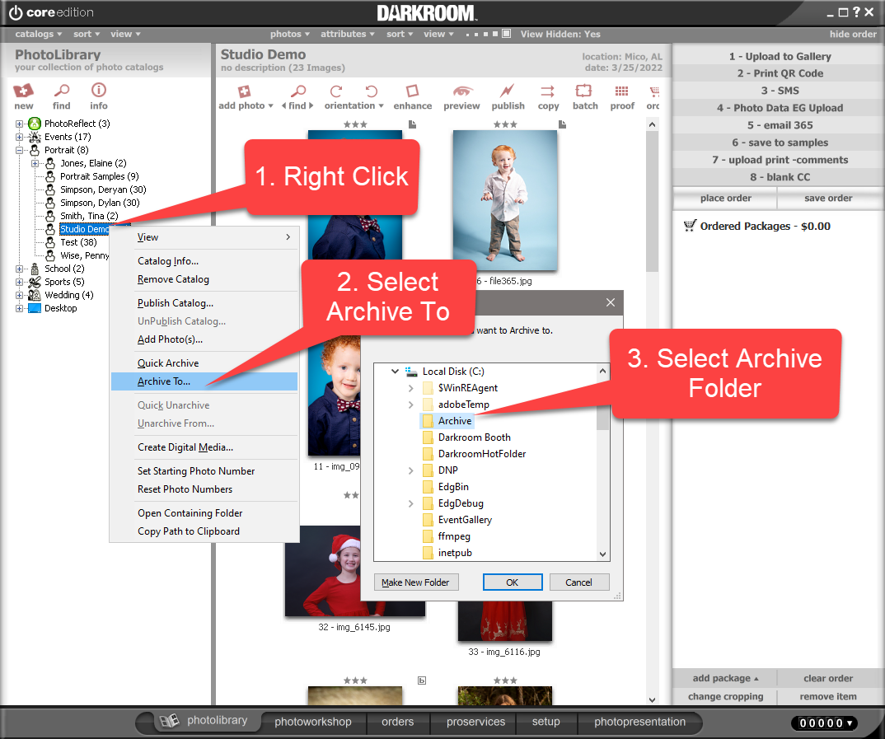Select the DarkroomHotFolder folder
885x739 pixels.
(x=481, y=454)
